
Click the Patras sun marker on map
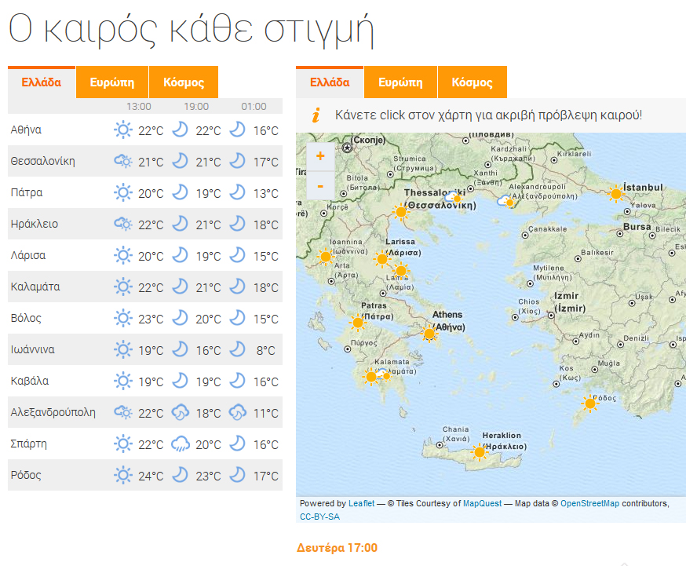point(358,322)
